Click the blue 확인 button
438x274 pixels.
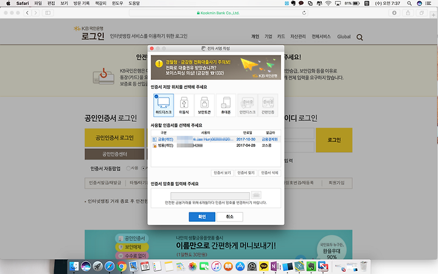(202, 217)
